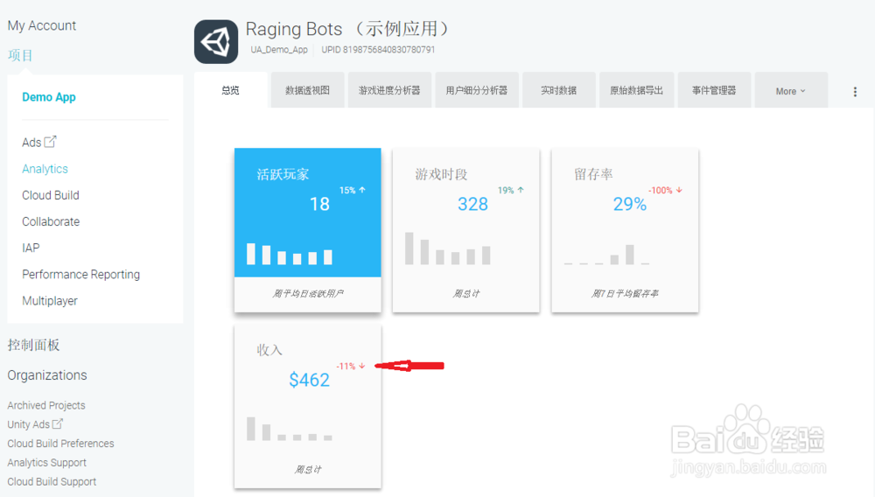This screenshot has height=497, width=875.
Task: Open Collaborate service
Action: [51, 221]
